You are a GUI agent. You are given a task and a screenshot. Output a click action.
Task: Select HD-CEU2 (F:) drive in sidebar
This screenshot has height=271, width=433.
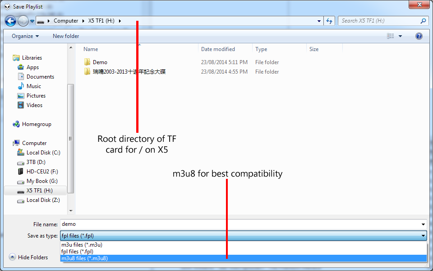click(x=42, y=172)
